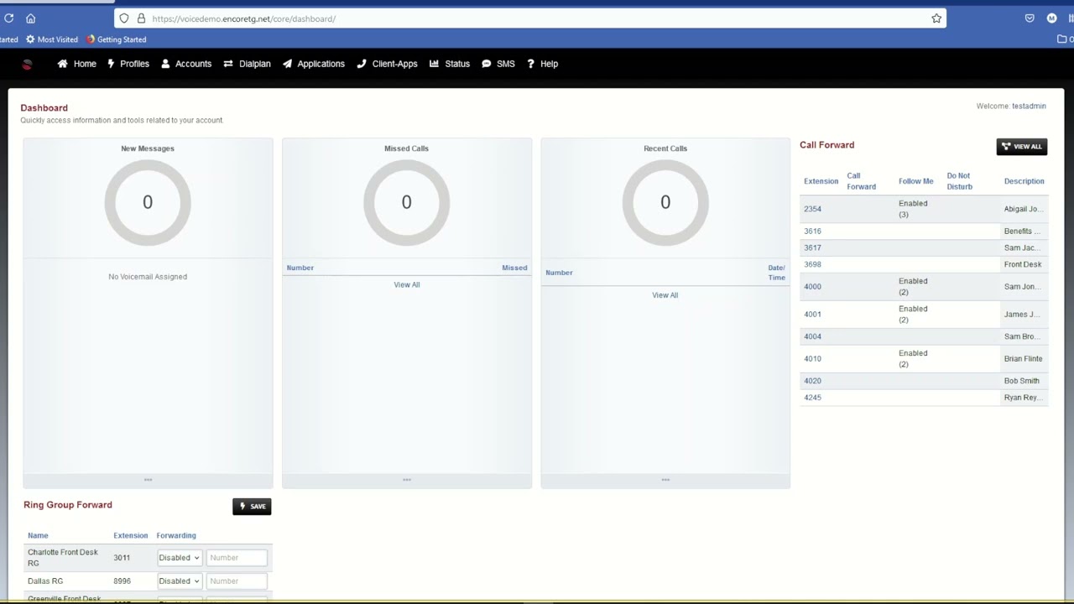Open extension 4010 link
Screen dimensions: 1074x604
812,359
